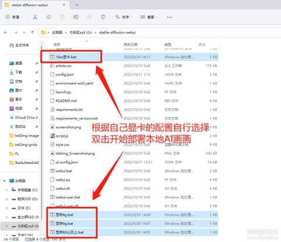This screenshot has width=281, height=242.
Task: Collapse the This PC tree node
Action: 4,181
